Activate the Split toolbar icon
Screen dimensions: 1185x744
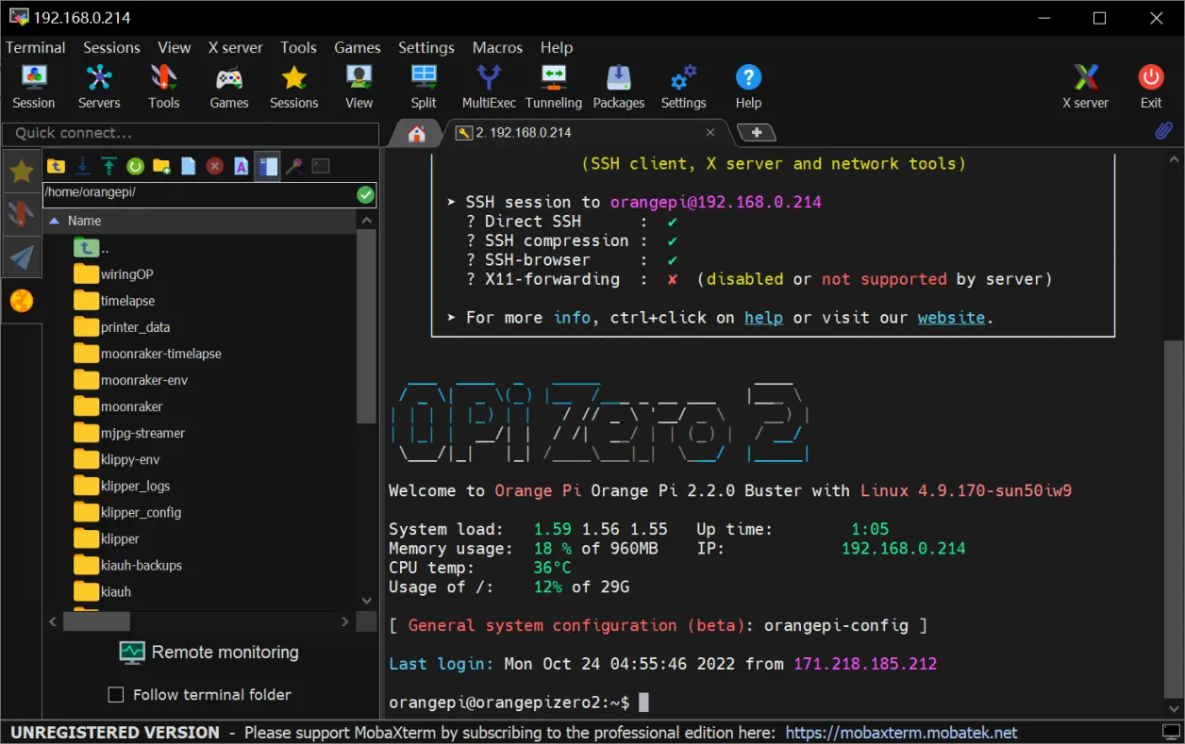click(x=424, y=86)
